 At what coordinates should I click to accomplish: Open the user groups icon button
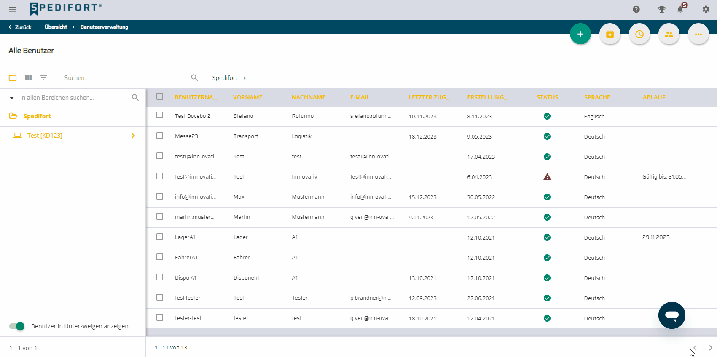click(x=669, y=34)
